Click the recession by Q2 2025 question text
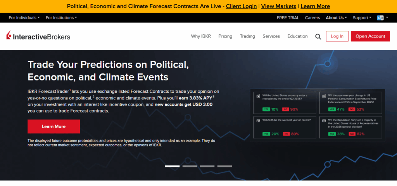This screenshot has width=397, height=186. click(x=285, y=97)
